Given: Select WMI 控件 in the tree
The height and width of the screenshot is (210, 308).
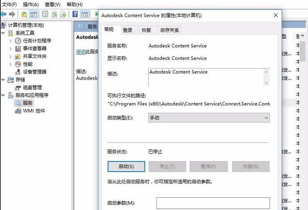Looking at the screenshot, I should click(34, 111).
